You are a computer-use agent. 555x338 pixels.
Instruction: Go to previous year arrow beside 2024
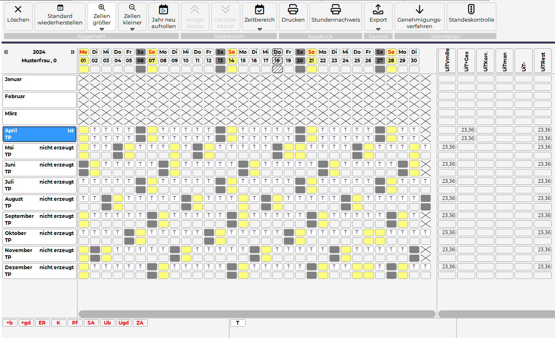pos(6,52)
